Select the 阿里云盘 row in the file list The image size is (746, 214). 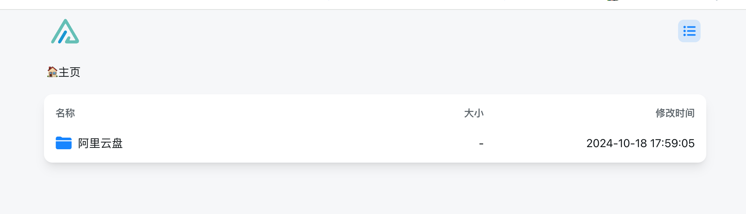tap(375, 143)
